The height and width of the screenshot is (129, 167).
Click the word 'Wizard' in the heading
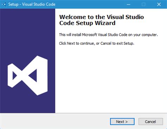pyautogui.click(x=105, y=23)
